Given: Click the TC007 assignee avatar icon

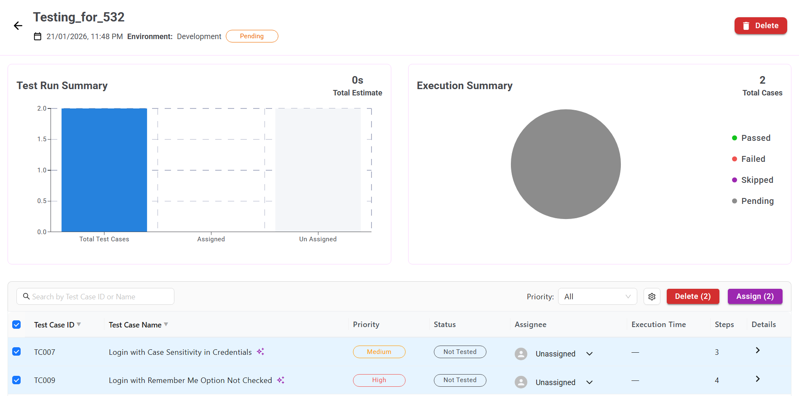Looking at the screenshot, I should (x=521, y=354).
